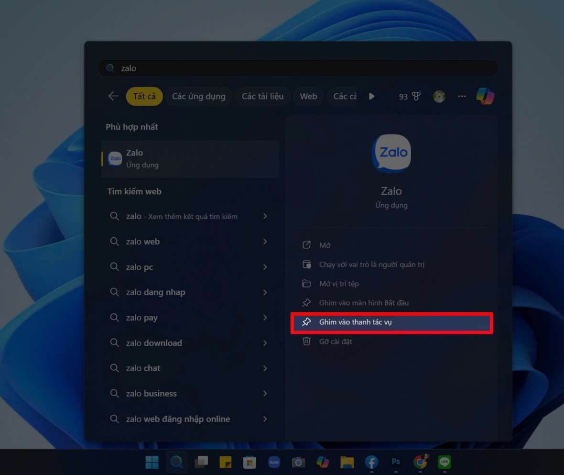Choose 'Ghim vào màn hình Bắt đầu'

click(x=391, y=303)
